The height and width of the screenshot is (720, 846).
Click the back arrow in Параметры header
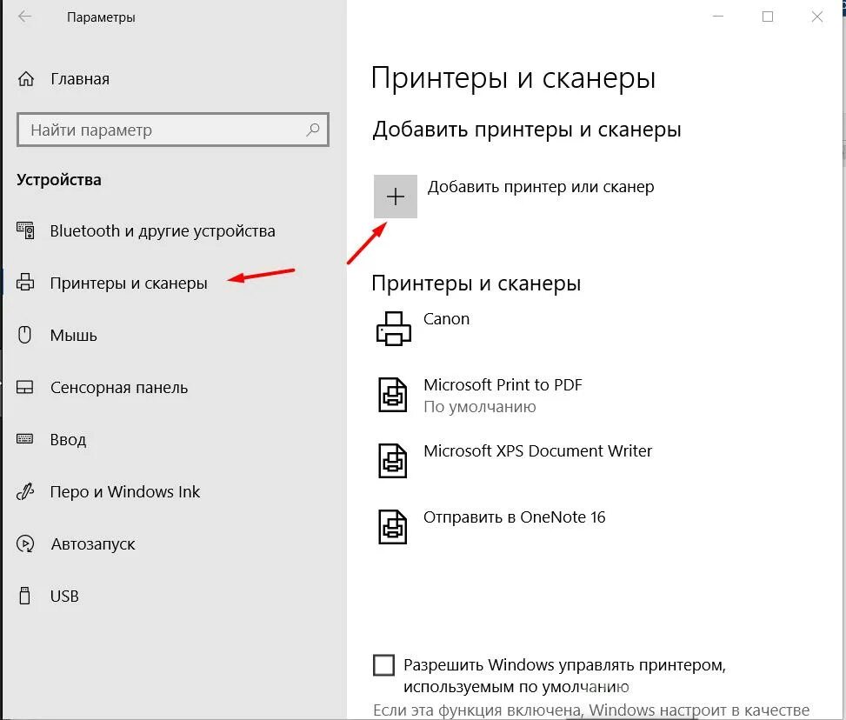pos(24,17)
